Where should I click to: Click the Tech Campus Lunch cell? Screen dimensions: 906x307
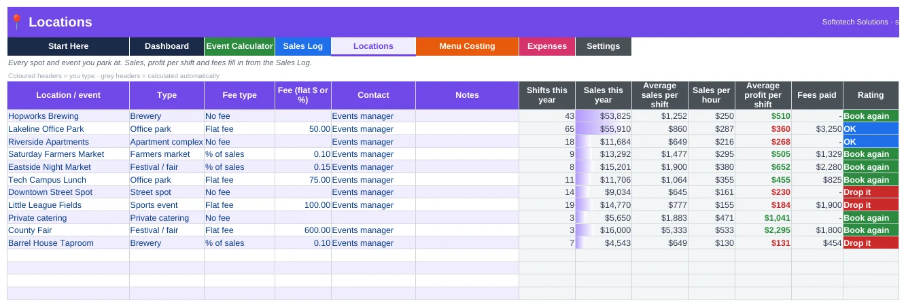(x=68, y=180)
